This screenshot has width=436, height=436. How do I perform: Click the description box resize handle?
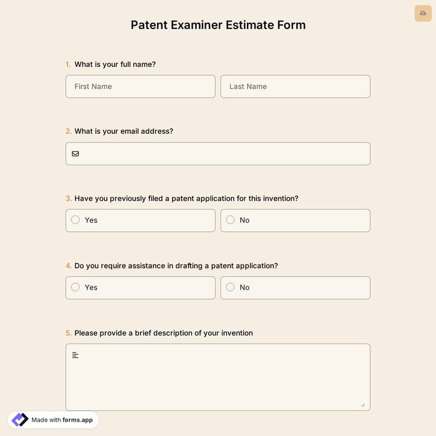point(363,405)
